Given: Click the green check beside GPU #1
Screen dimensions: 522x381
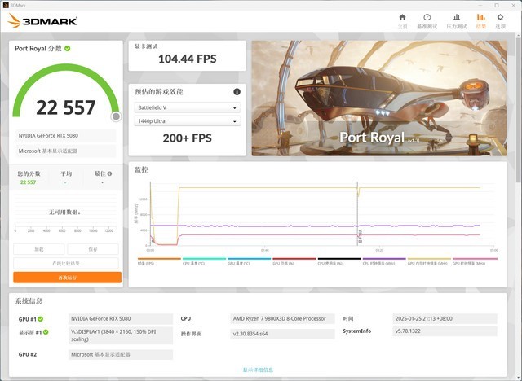Looking at the screenshot, I should pos(41,319).
